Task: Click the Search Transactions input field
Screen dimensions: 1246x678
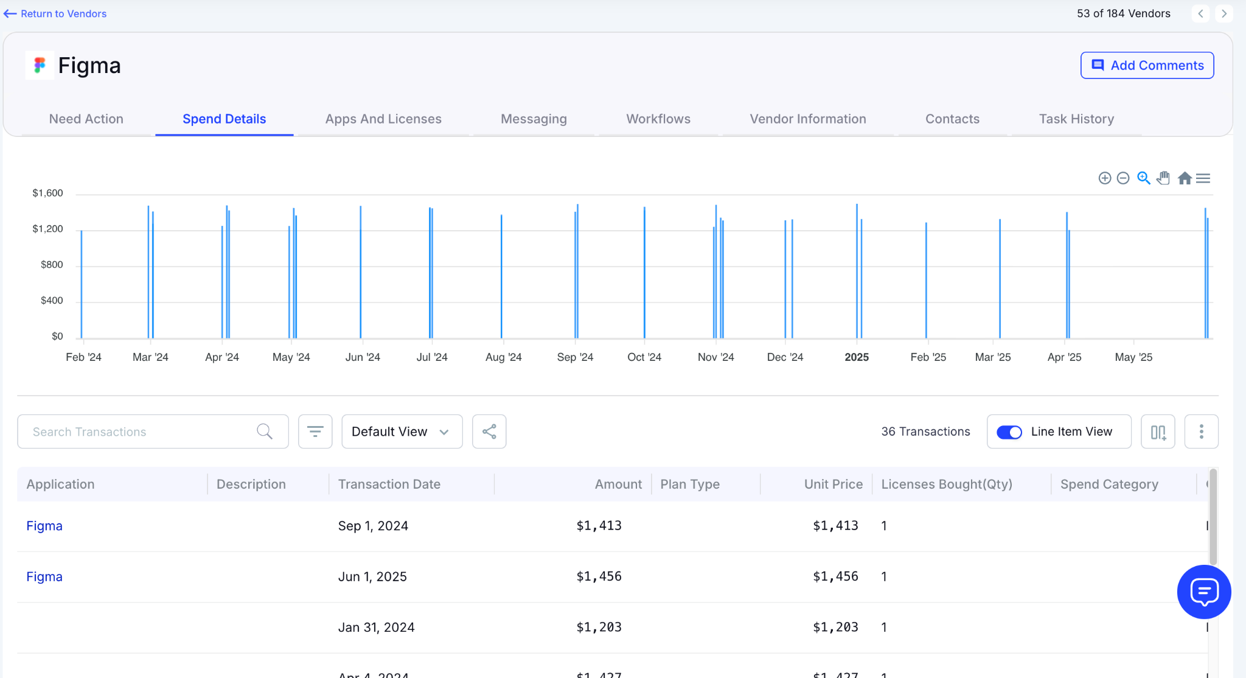Action: point(140,432)
